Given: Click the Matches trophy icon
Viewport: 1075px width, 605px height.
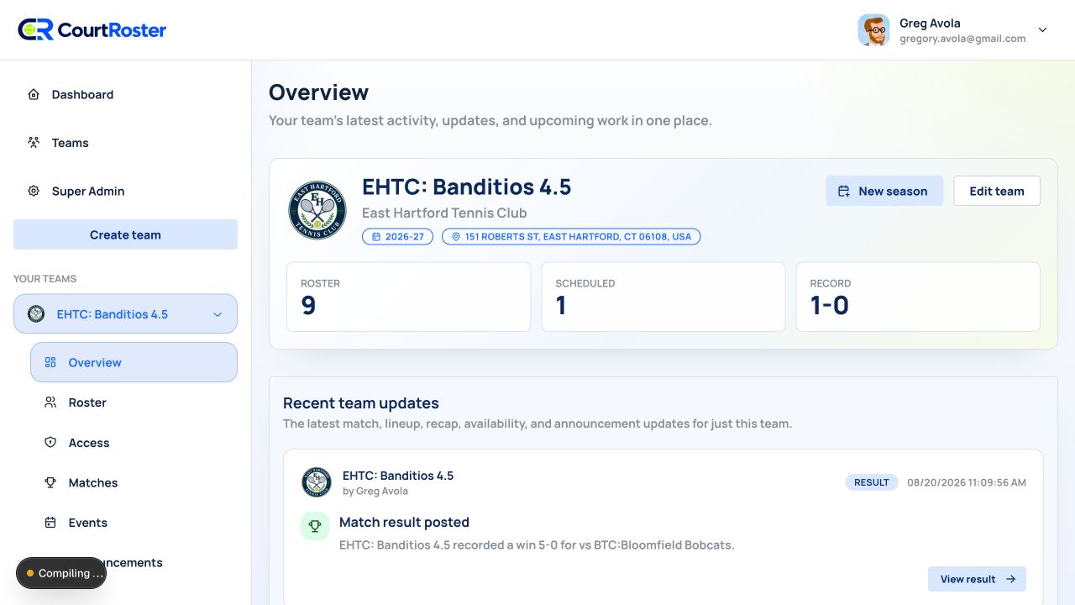Looking at the screenshot, I should [x=50, y=483].
